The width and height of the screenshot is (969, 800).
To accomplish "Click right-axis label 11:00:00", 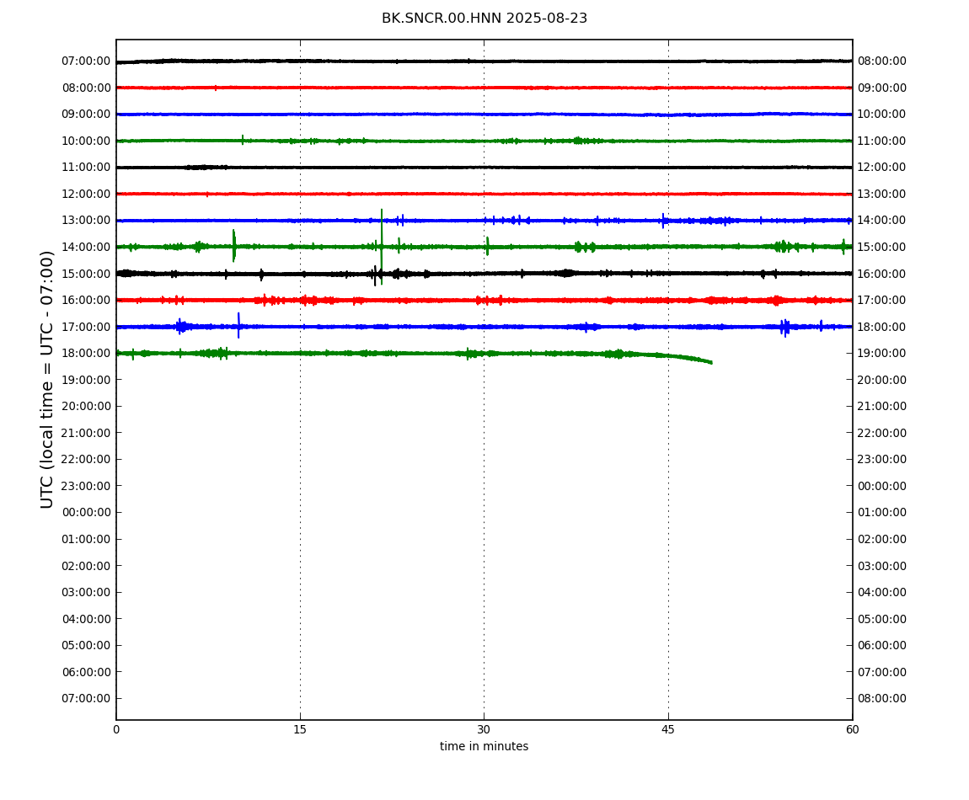I will point(882,141).
